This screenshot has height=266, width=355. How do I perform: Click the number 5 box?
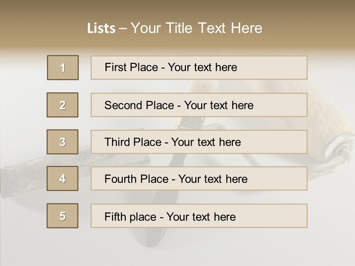click(62, 216)
